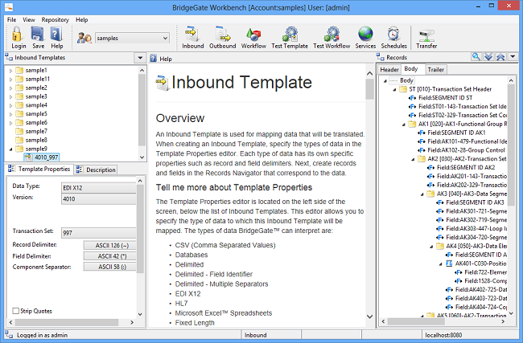Screen dimensions: 523x343
Task: Open the Inbound templates tool
Action: pyautogui.click(x=192, y=33)
